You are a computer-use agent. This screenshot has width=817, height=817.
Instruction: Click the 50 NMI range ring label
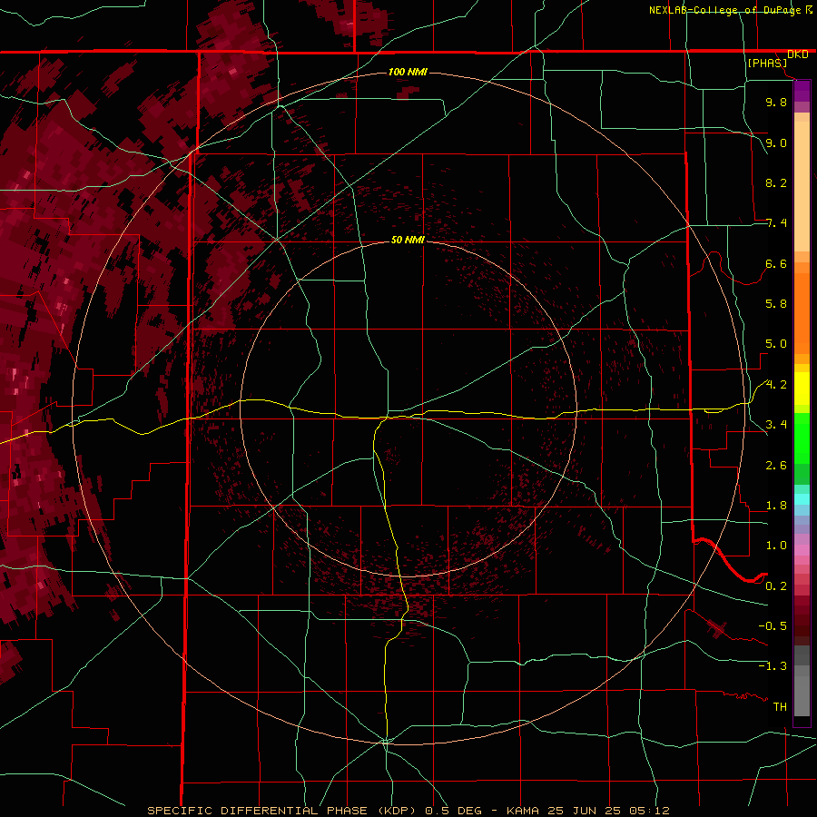tap(408, 240)
